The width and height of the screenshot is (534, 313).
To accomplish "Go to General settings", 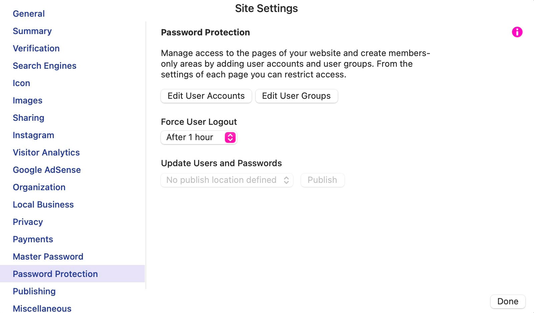I will pos(29,14).
